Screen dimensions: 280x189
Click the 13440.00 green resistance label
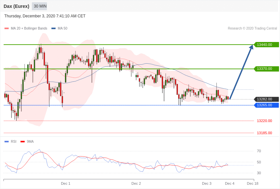click(266, 45)
